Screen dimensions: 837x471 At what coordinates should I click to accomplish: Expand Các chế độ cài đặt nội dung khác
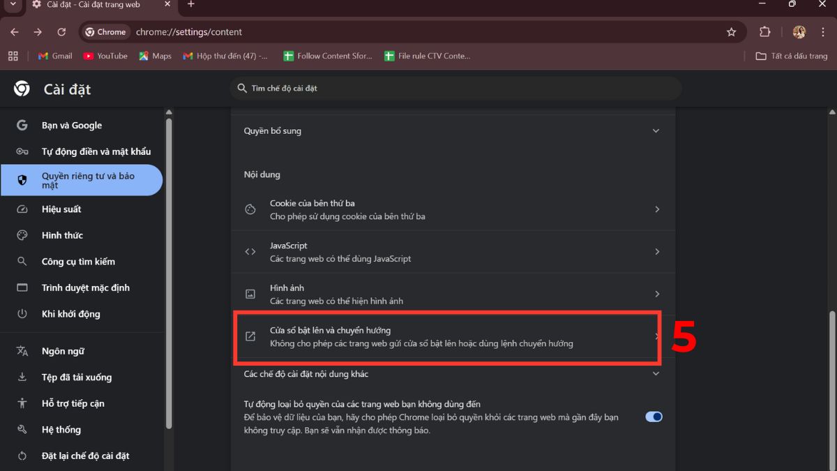click(656, 373)
